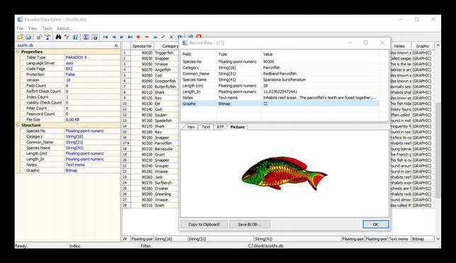Open the View menu
The image size is (456, 263).
pos(33,28)
